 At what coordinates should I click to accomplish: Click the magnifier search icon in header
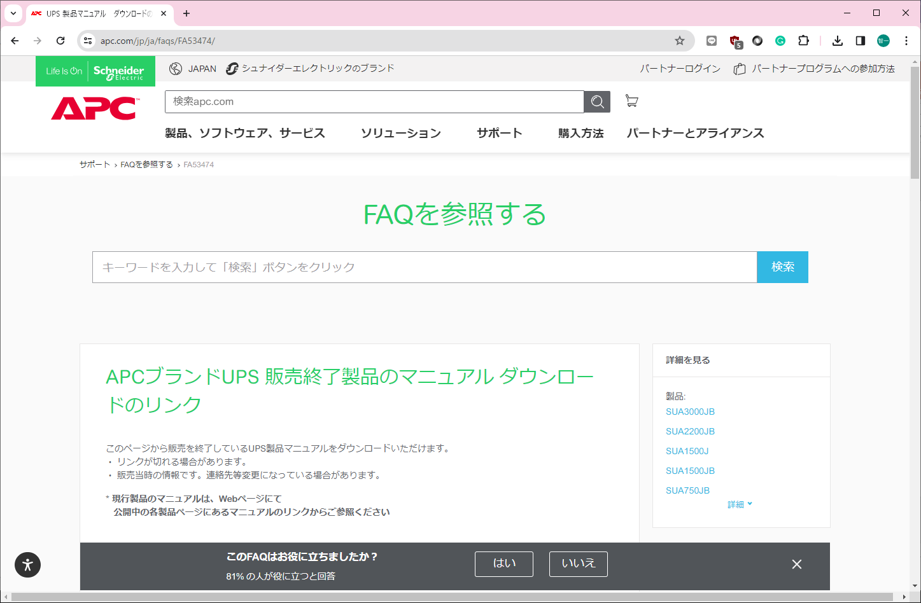(597, 102)
